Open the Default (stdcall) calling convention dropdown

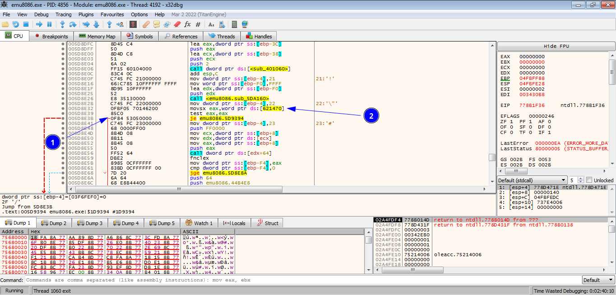coord(532,180)
